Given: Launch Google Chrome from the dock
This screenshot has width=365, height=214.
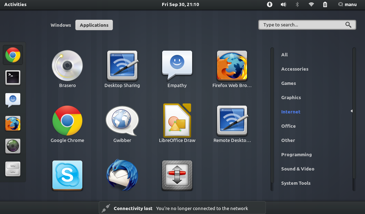Looking at the screenshot, I should click(12, 55).
